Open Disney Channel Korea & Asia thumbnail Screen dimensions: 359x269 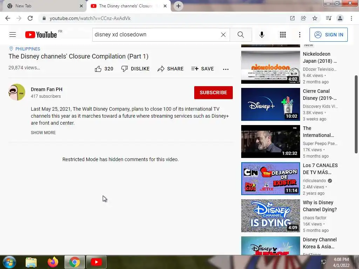point(270,246)
